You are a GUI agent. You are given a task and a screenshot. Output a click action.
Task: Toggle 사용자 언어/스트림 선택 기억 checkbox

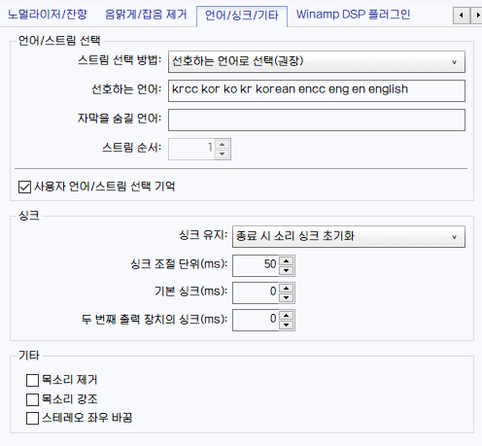pos(24,187)
